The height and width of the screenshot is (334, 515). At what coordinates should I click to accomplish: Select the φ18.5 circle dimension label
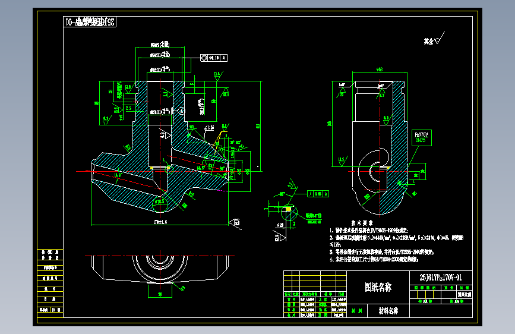coord(159,201)
